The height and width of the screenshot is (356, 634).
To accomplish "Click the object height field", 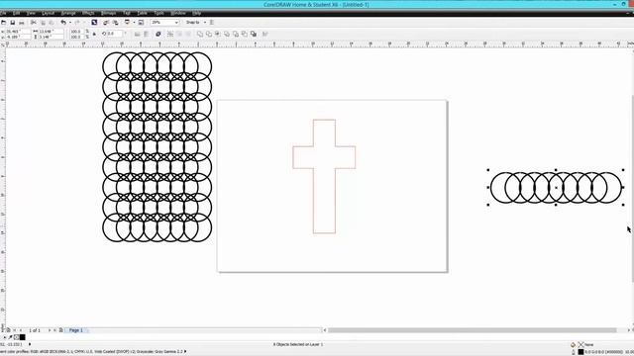I will pyautogui.click(x=51, y=37).
